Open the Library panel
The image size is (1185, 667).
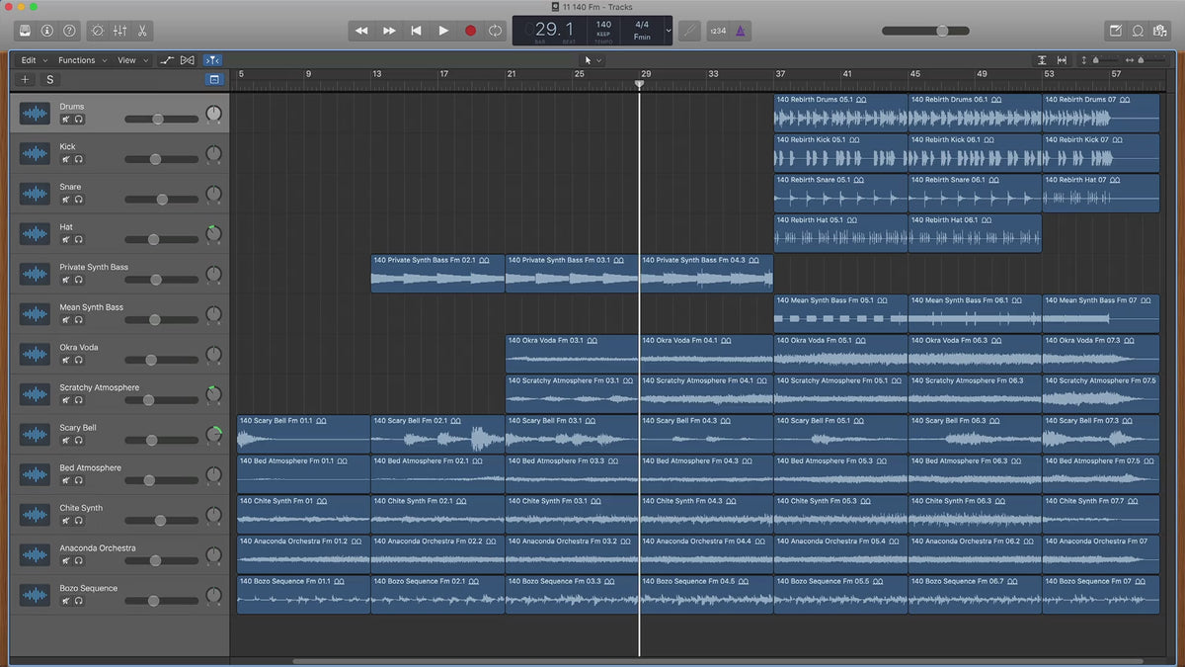coord(25,31)
